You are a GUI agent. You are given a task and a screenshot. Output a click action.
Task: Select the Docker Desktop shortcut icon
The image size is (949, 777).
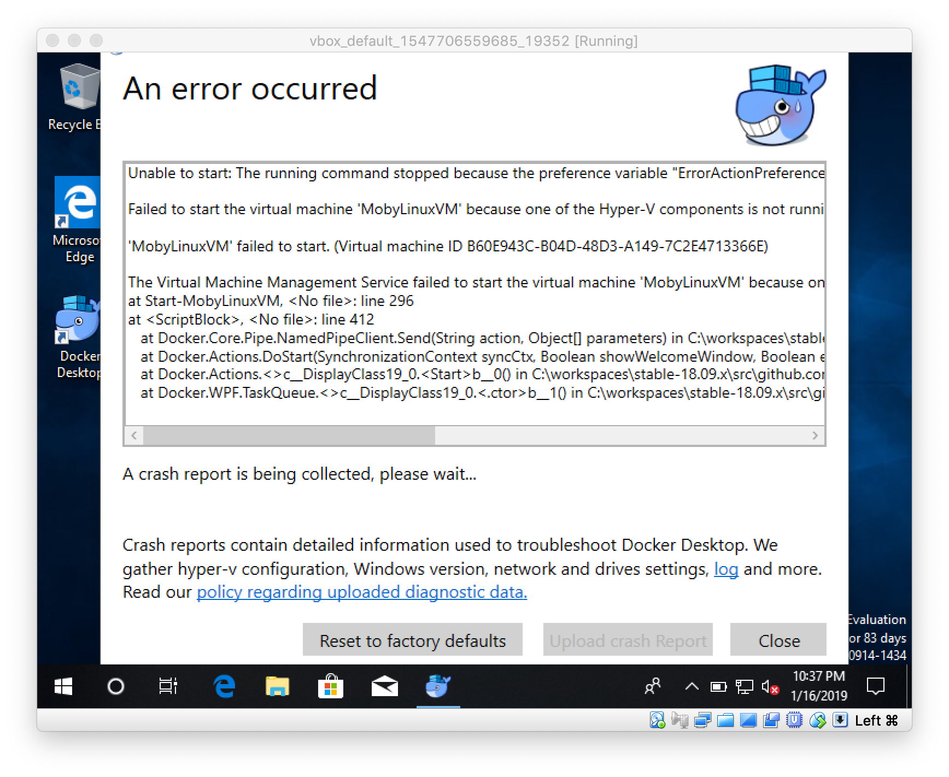click(78, 337)
